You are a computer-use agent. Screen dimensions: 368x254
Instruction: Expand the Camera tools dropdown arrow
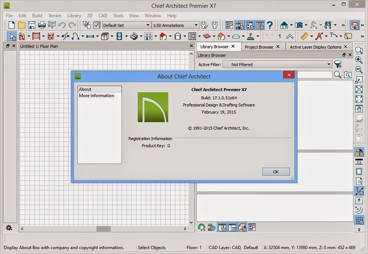point(306,25)
